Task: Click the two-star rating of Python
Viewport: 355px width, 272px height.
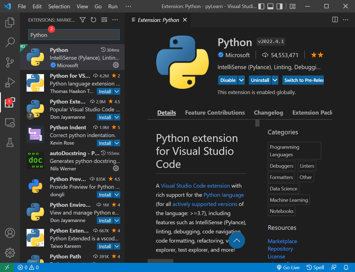Action: (317, 55)
